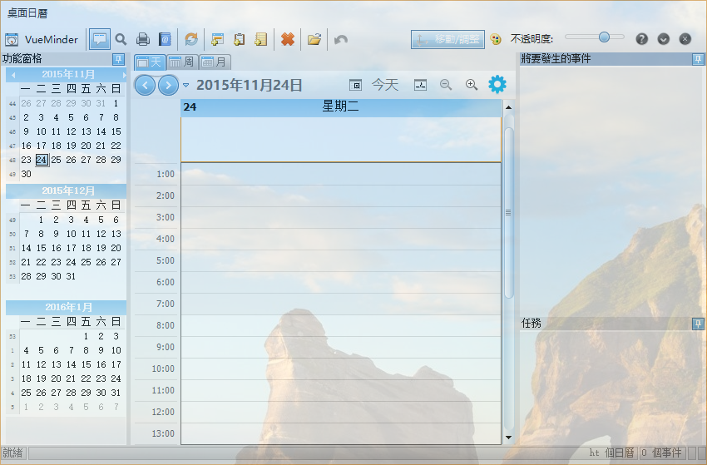Click the printer icon
This screenshot has width=707, height=465.
point(143,39)
